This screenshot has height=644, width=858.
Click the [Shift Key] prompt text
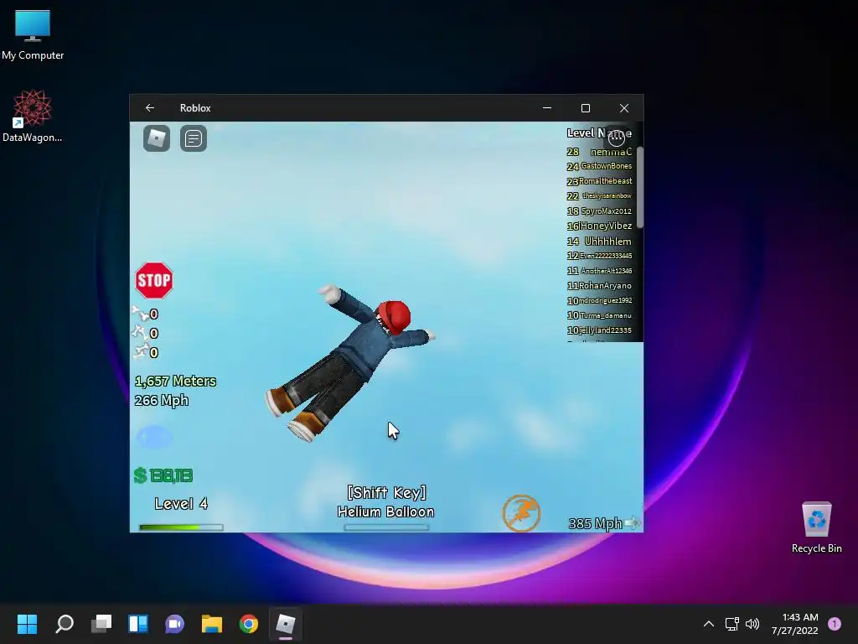click(x=386, y=492)
